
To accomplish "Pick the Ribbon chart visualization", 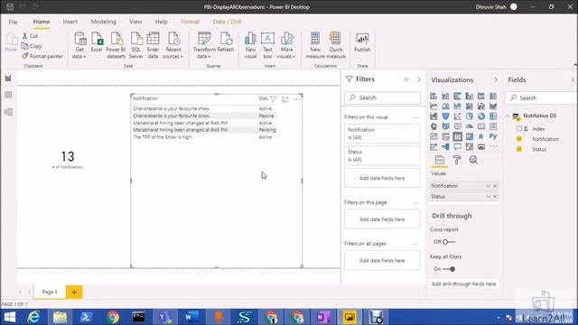I will click(x=493, y=107).
